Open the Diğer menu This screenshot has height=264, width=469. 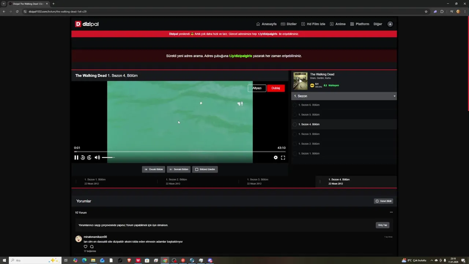[x=378, y=24]
